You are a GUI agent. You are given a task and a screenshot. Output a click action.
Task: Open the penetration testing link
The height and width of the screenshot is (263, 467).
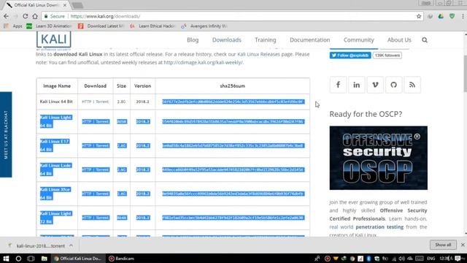click(x=379, y=227)
